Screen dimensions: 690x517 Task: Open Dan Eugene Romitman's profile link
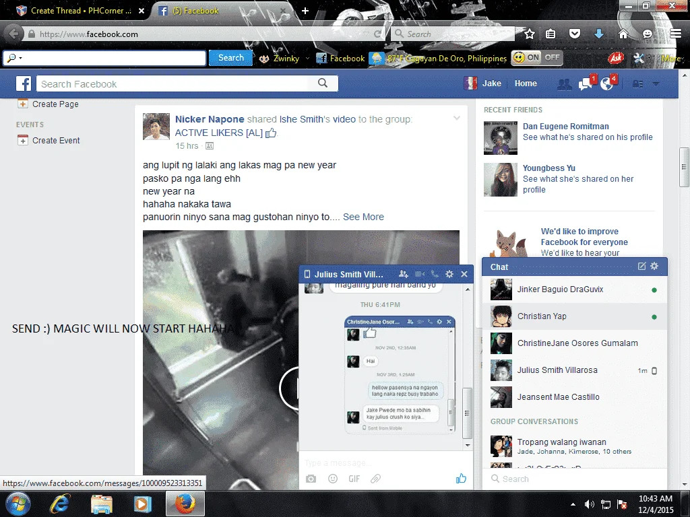(x=565, y=126)
